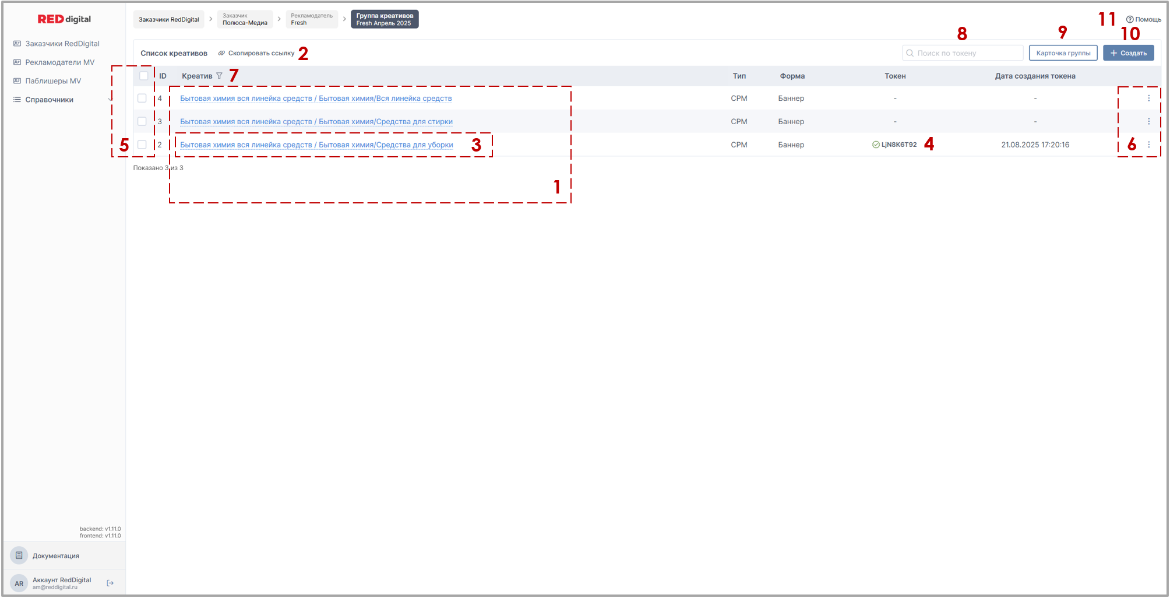Click the AR account avatar
This screenshot has height=598, width=1170.
(x=19, y=583)
